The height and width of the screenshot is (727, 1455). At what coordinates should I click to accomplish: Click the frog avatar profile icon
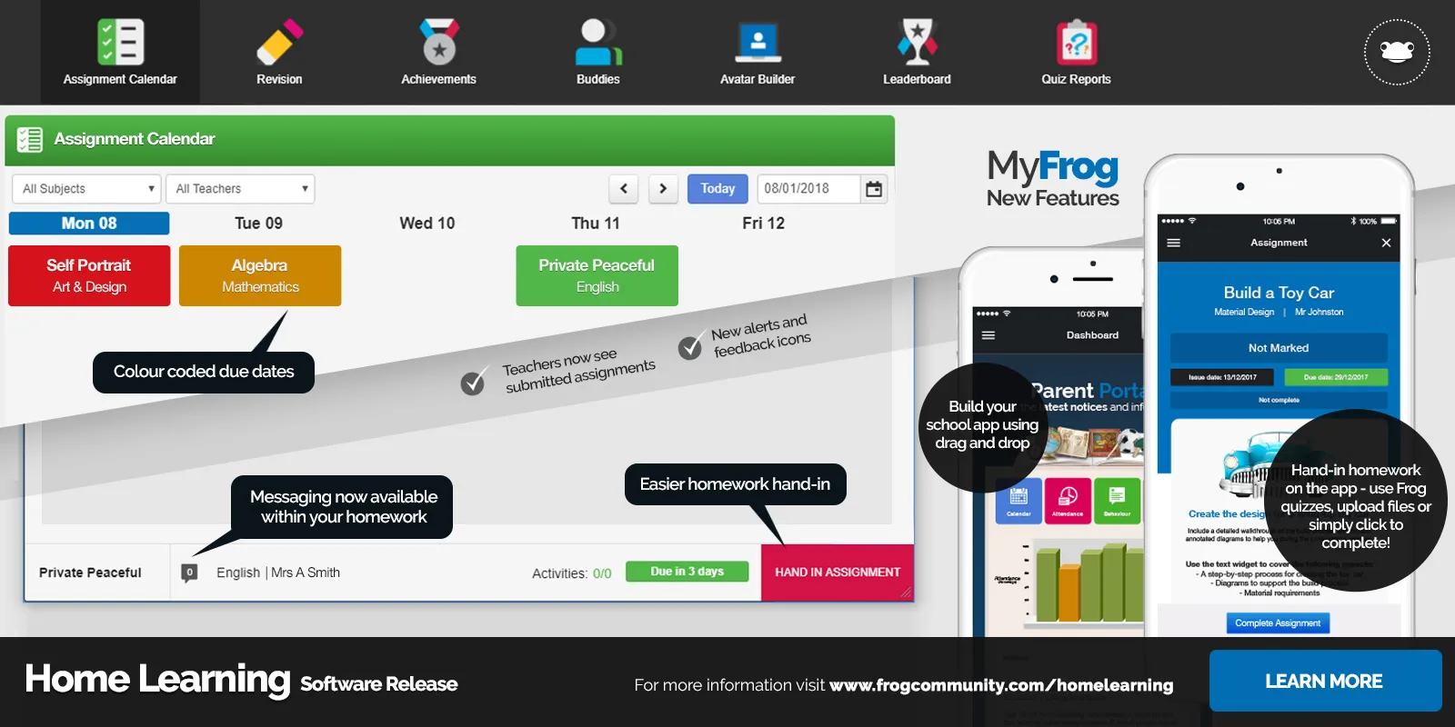[1397, 52]
